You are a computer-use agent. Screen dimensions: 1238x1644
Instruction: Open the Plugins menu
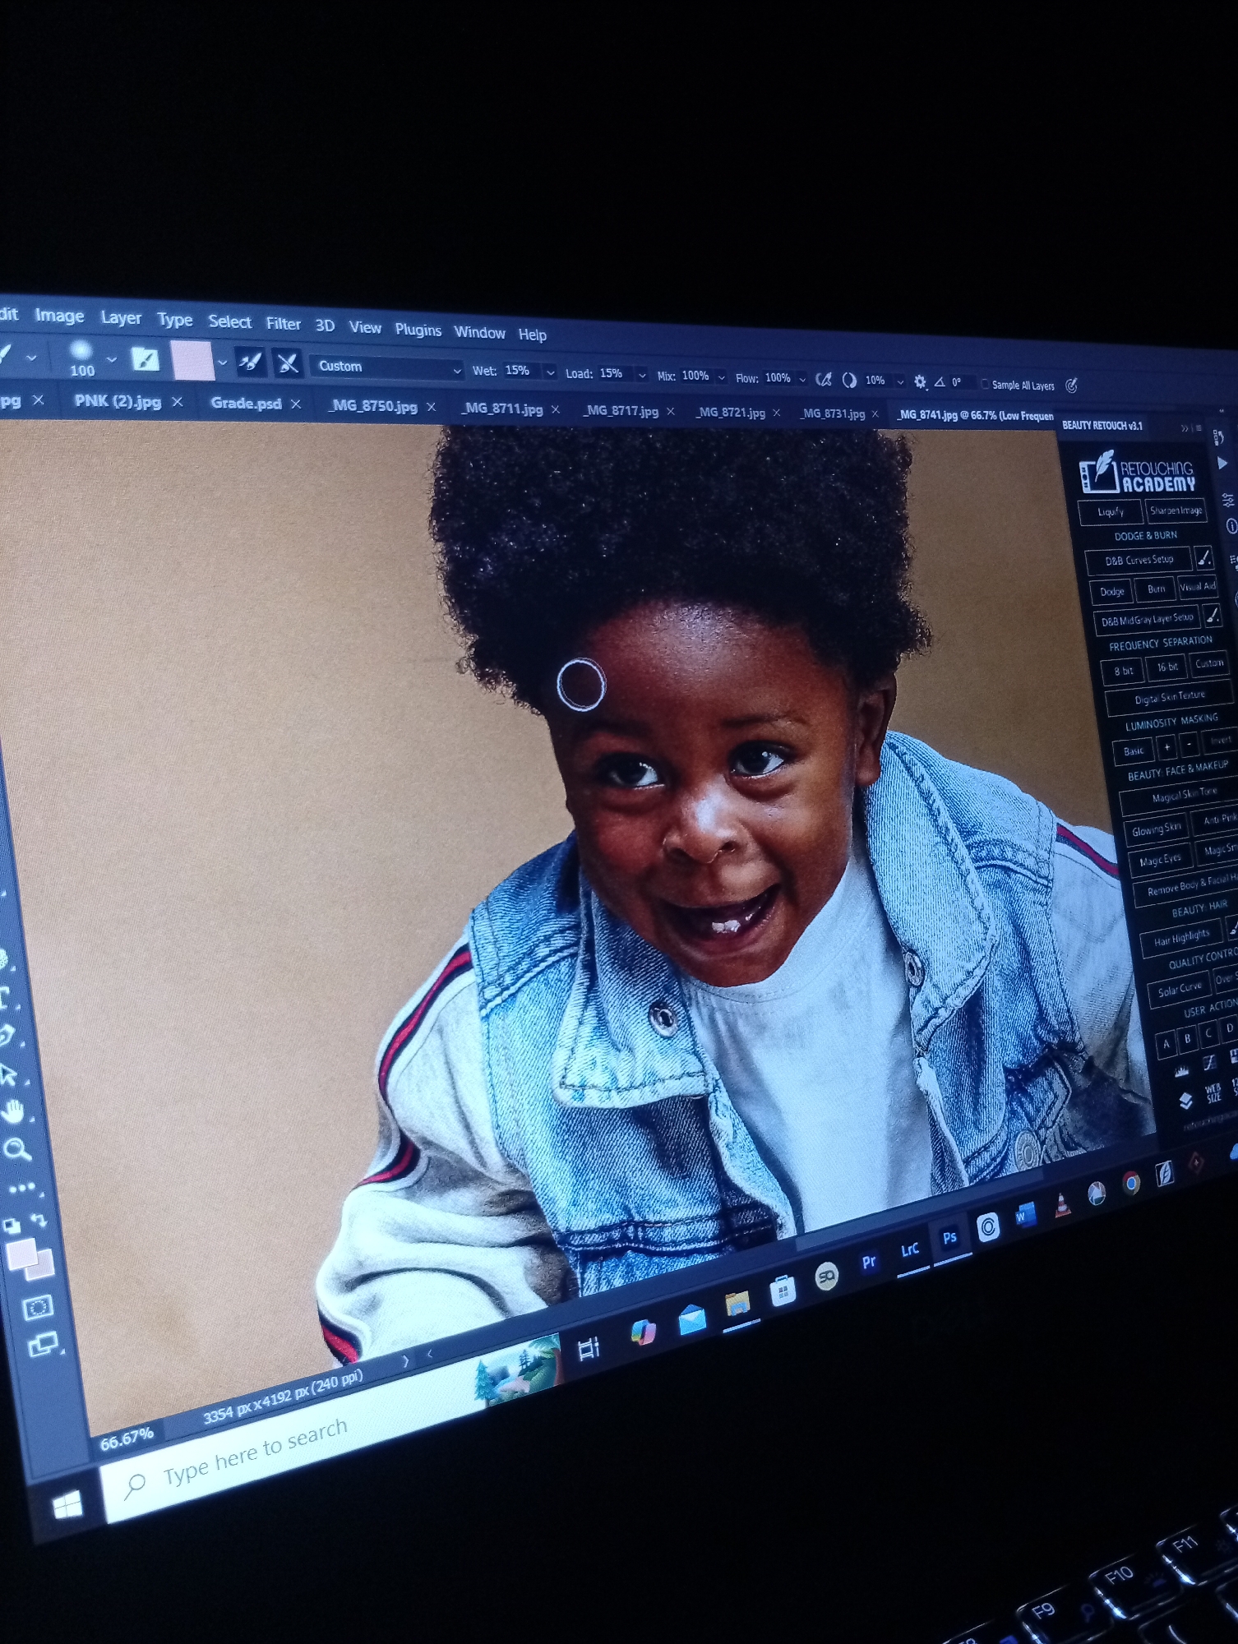pyautogui.click(x=418, y=330)
